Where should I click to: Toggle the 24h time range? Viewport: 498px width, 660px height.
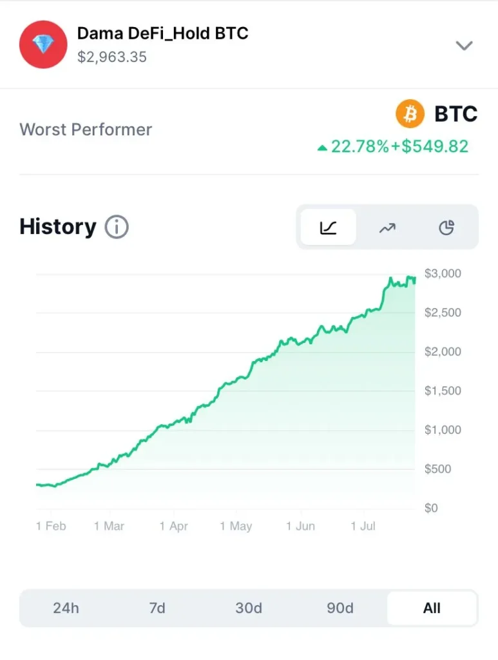pyautogui.click(x=66, y=608)
